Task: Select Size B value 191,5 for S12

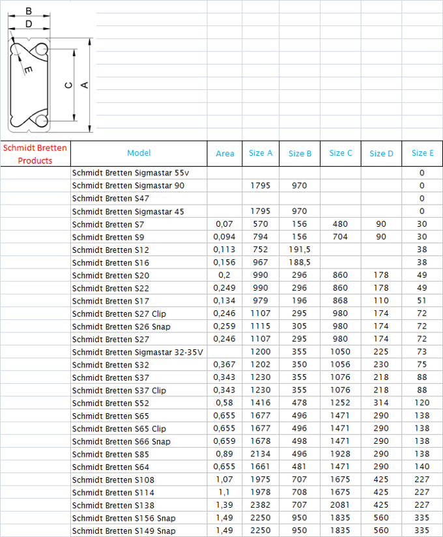Action: point(300,250)
